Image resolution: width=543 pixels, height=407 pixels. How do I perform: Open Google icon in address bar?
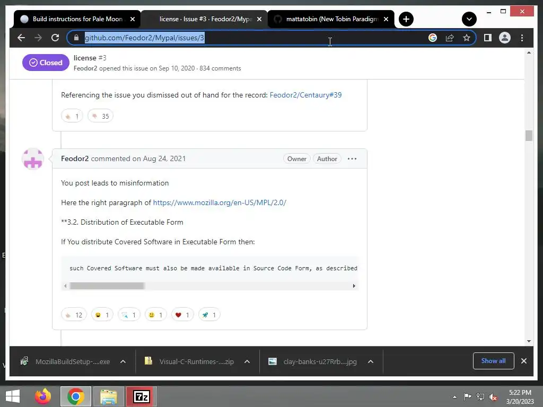(x=433, y=38)
